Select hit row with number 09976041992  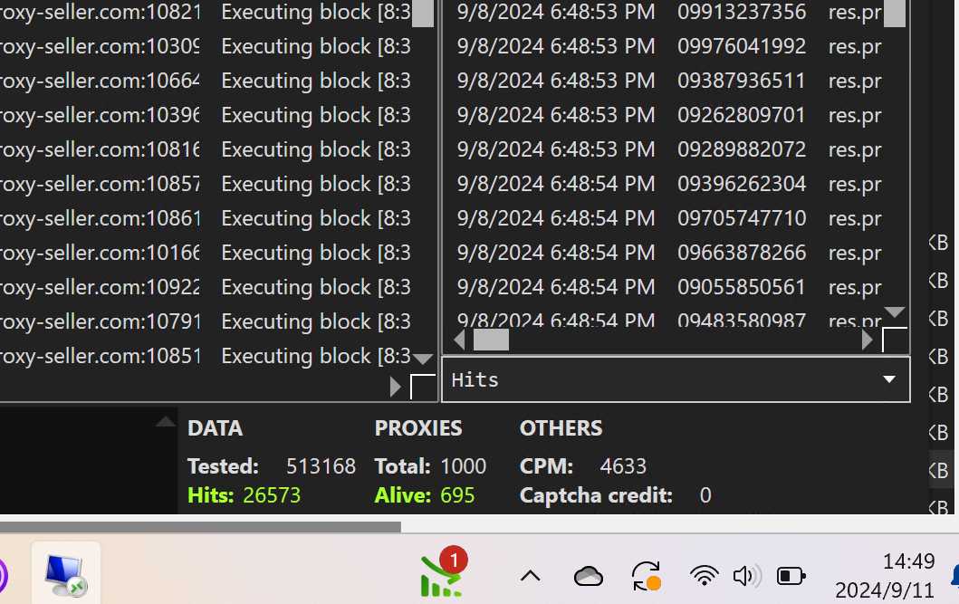point(670,46)
